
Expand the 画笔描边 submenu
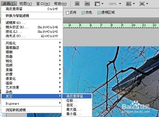point(32,48)
